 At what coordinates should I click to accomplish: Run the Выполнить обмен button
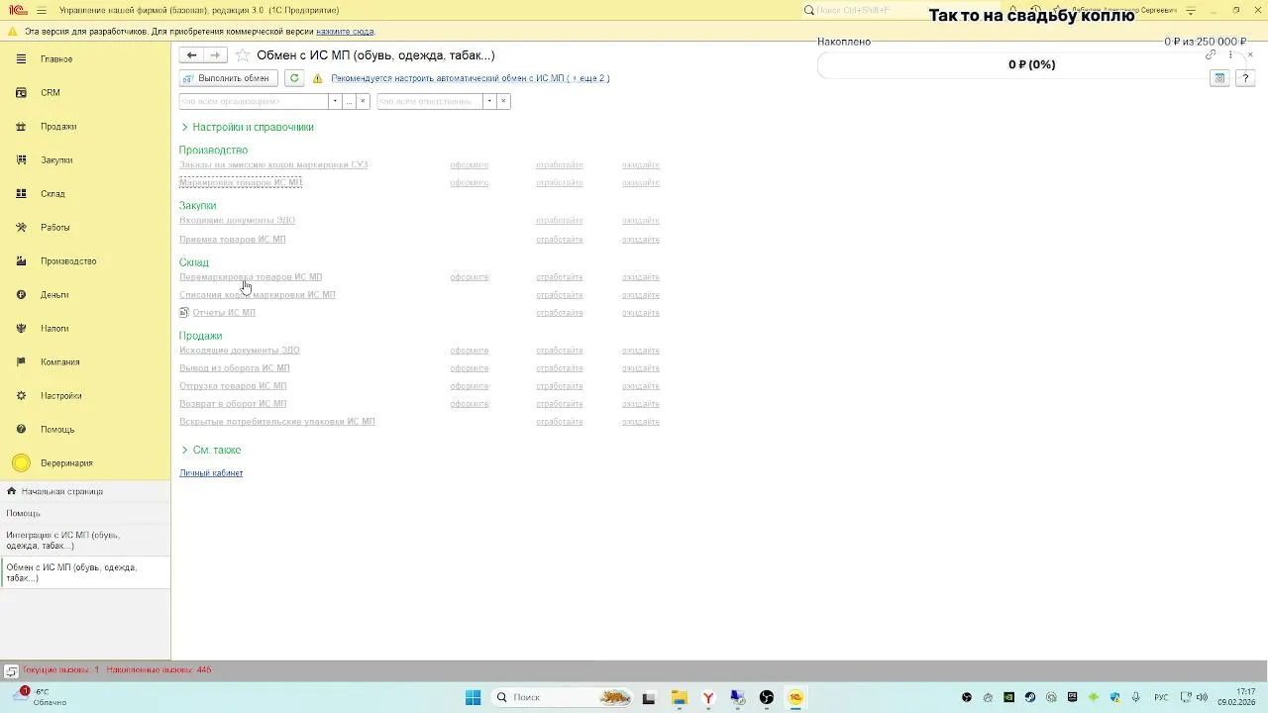click(229, 78)
